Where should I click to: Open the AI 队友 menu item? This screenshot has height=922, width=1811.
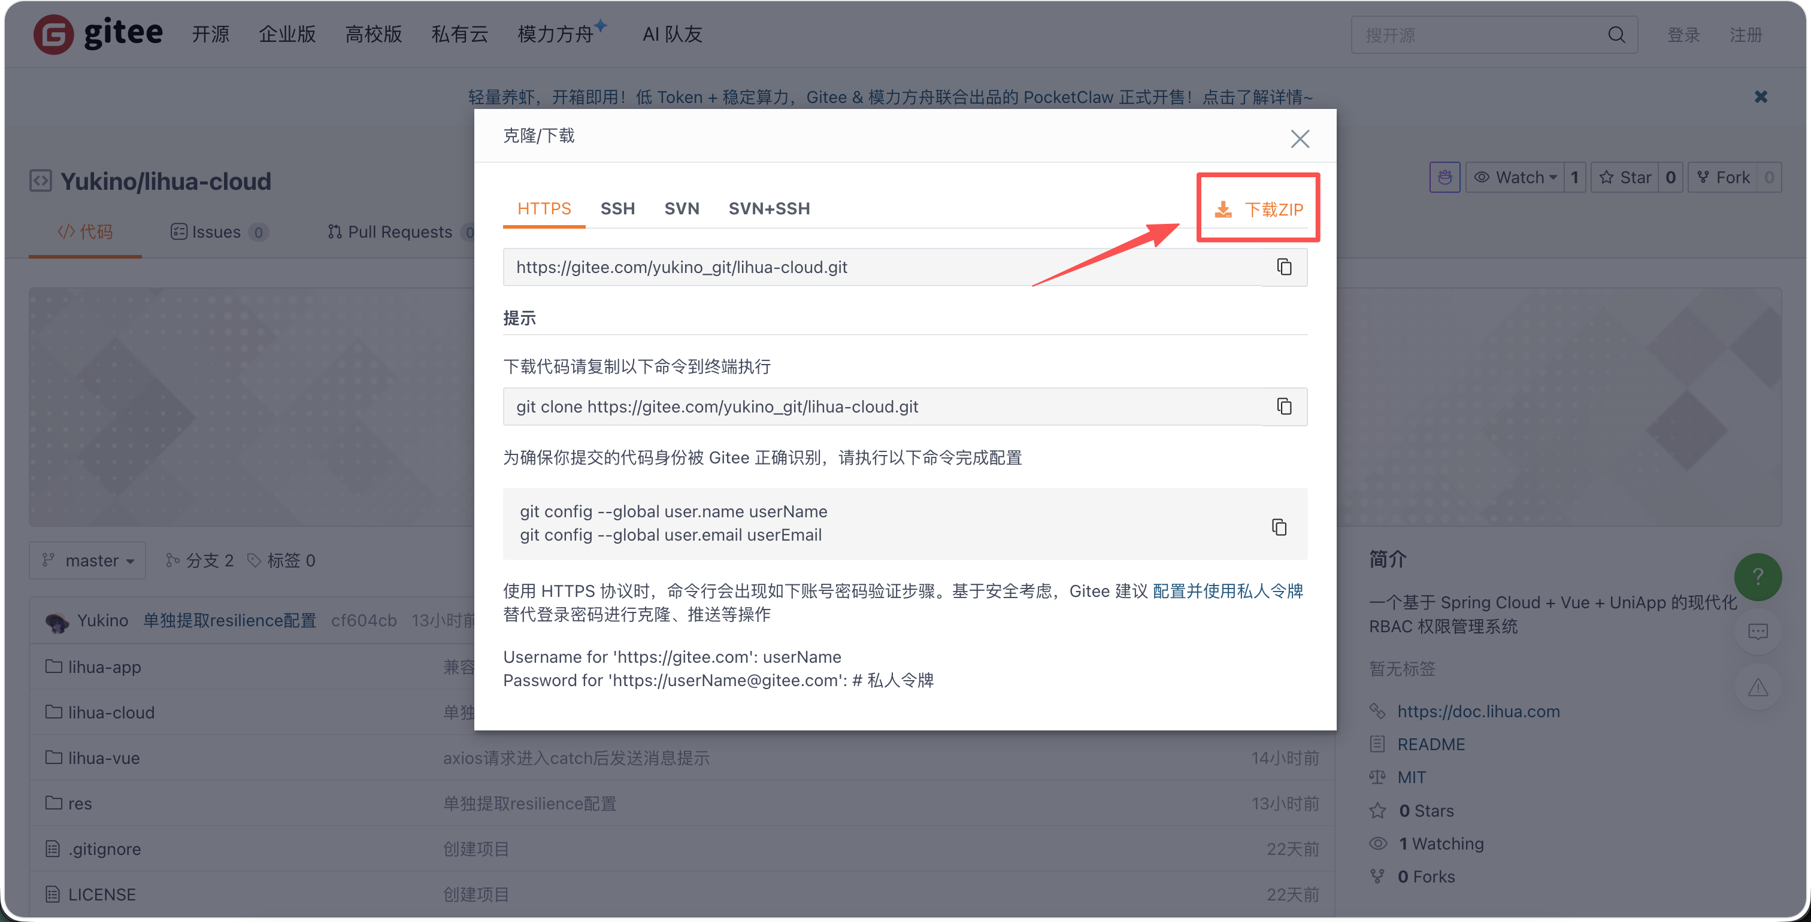[672, 35]
